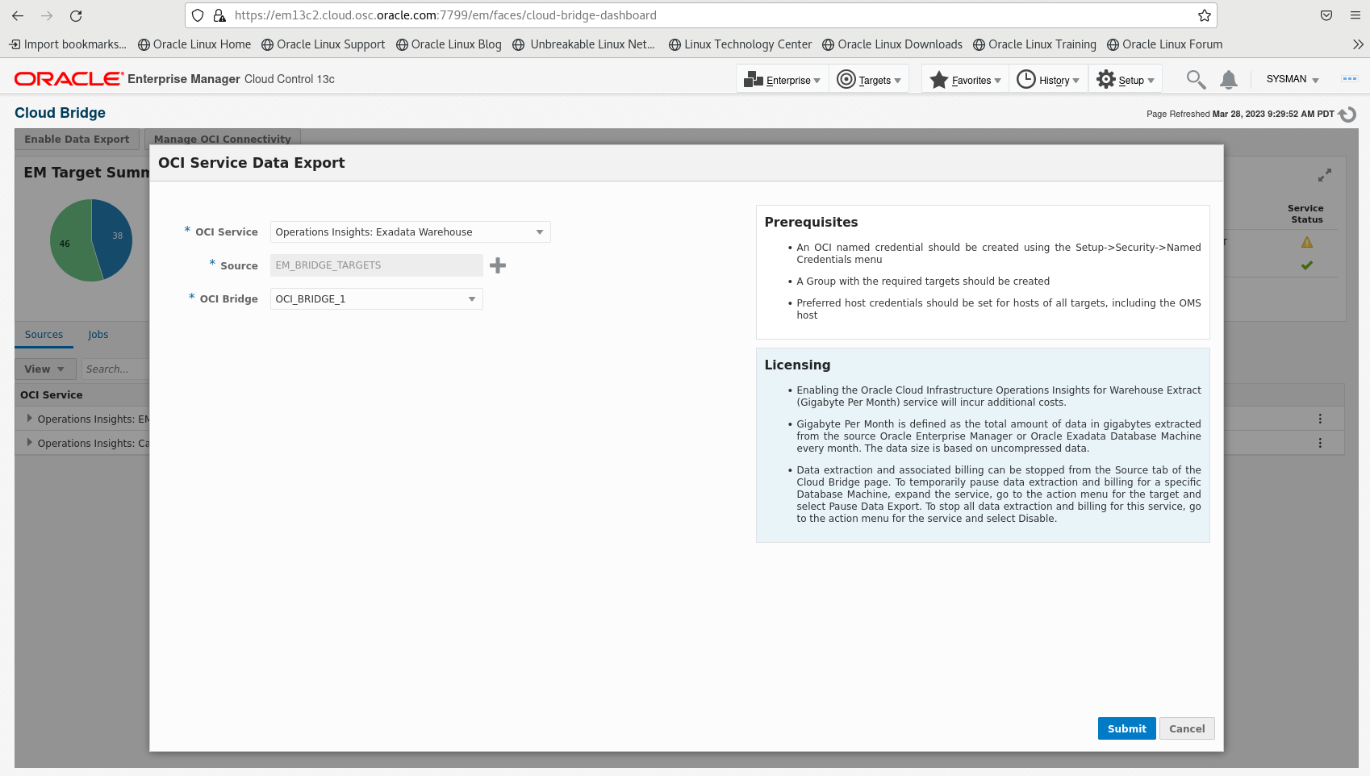Open Oracle Linux Downloads bookmark
The image size is (1370, 776).
coord(892,44)
